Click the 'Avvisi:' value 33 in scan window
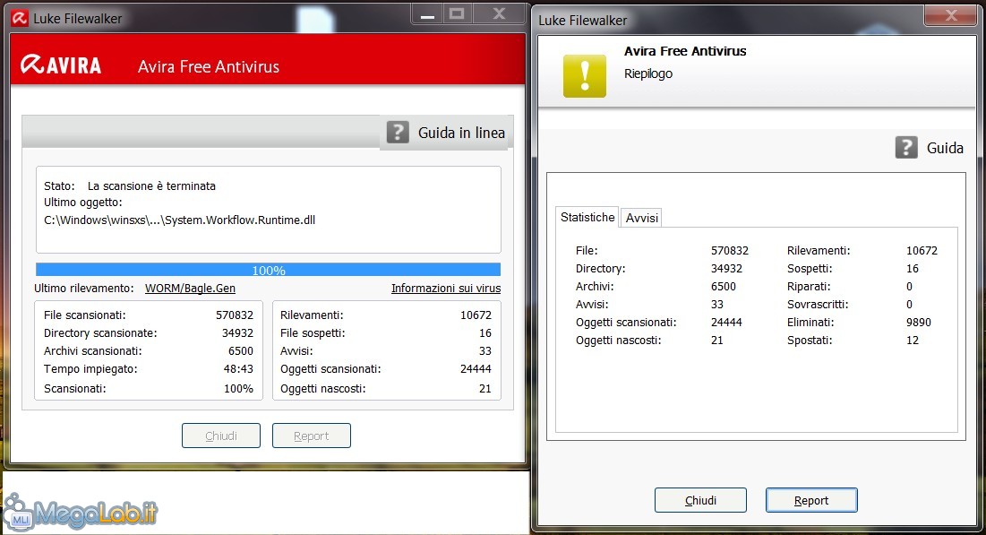 coord(485,351)
